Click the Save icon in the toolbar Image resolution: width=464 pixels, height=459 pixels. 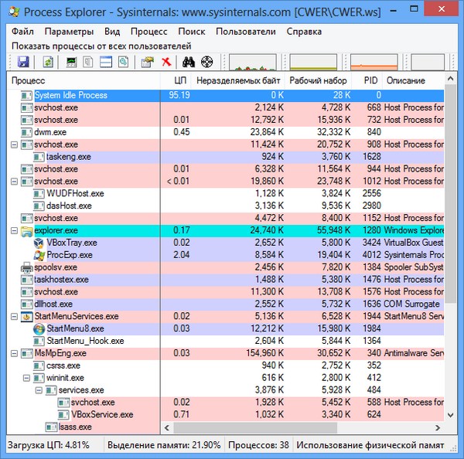pos(23,63)
